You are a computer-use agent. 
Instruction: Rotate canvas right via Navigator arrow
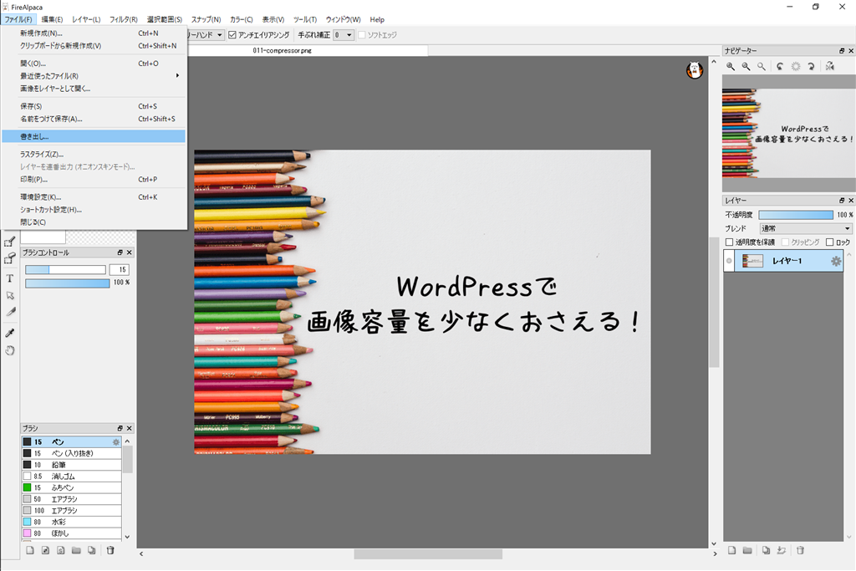point(811,67)
